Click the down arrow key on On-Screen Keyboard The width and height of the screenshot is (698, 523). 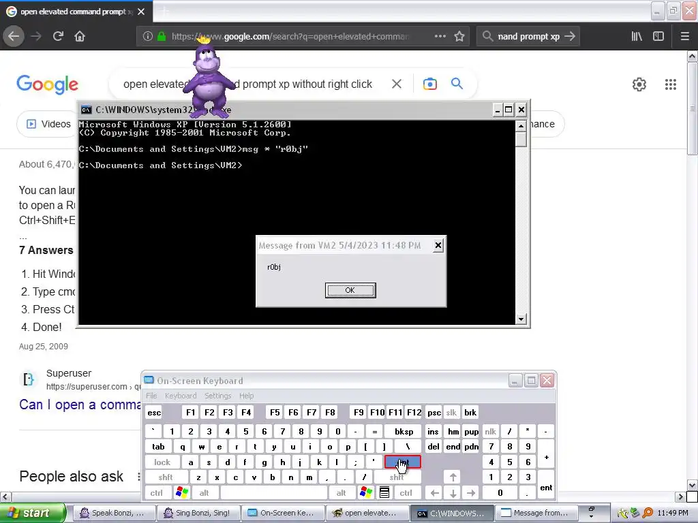point(453,492)
